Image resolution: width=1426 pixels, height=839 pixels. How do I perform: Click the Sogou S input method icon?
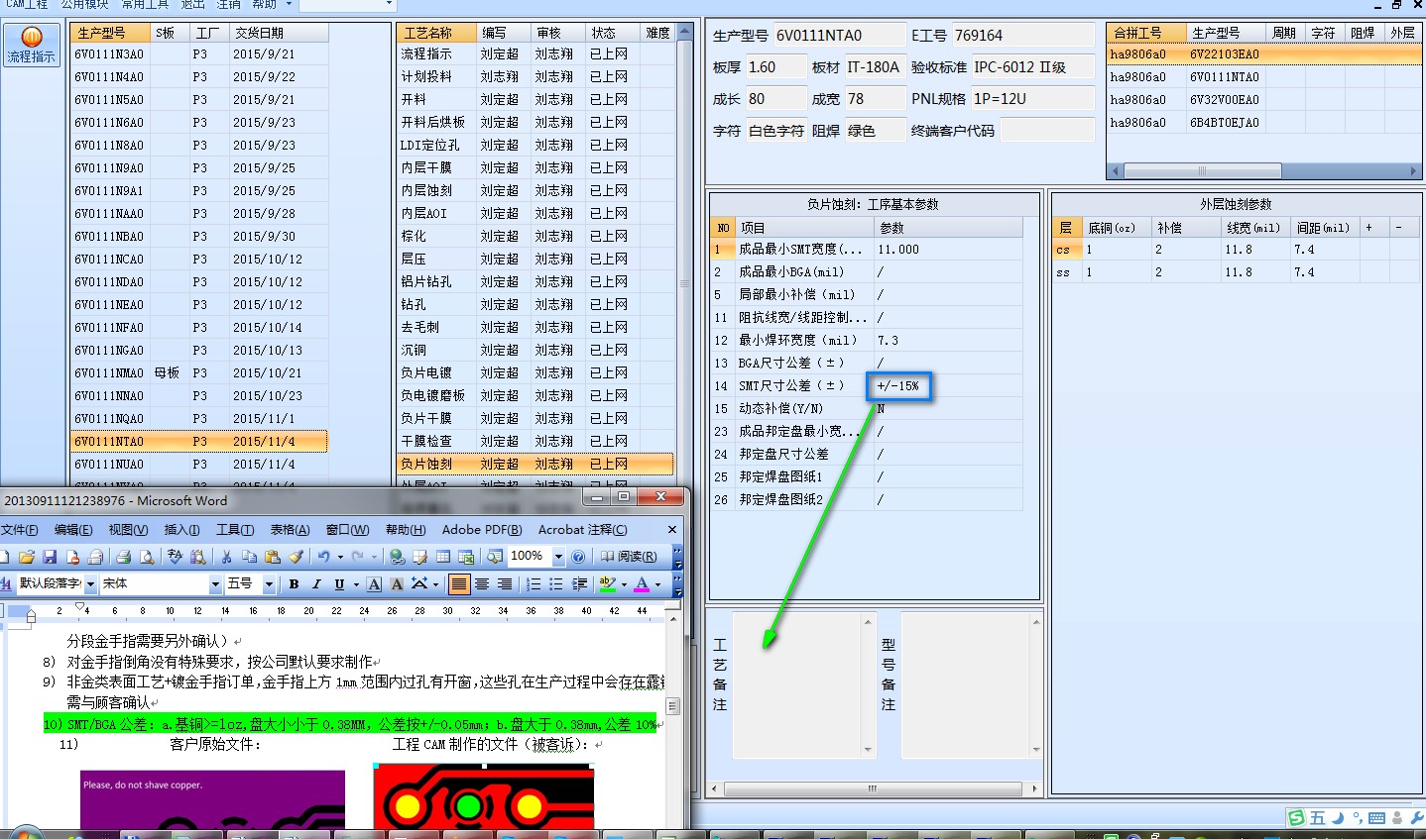(x=1296, y=817)
